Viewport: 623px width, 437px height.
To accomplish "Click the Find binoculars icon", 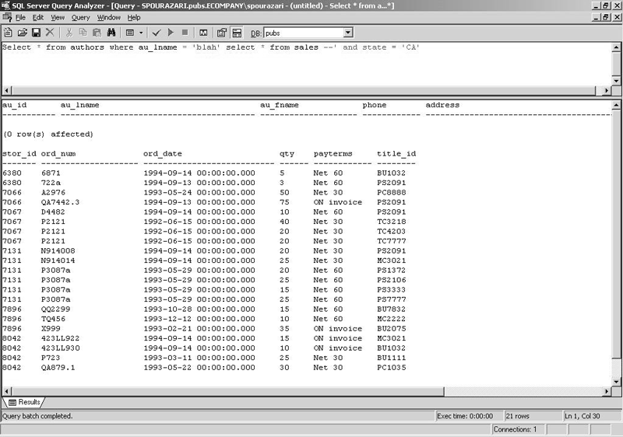I will [111, 33].
